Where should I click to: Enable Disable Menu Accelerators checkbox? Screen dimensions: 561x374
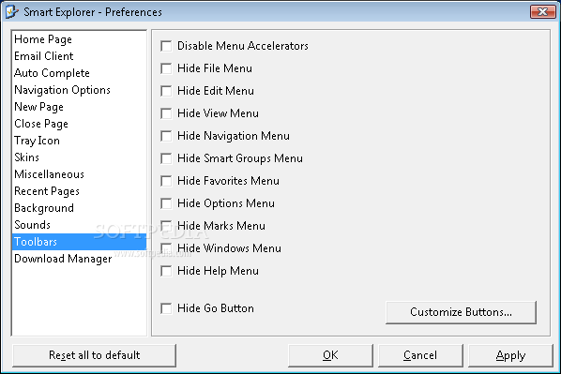tap(166, 46)
